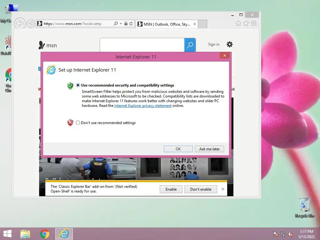
Task: Go to the Home page icon
Action: [x=238, y=23]
